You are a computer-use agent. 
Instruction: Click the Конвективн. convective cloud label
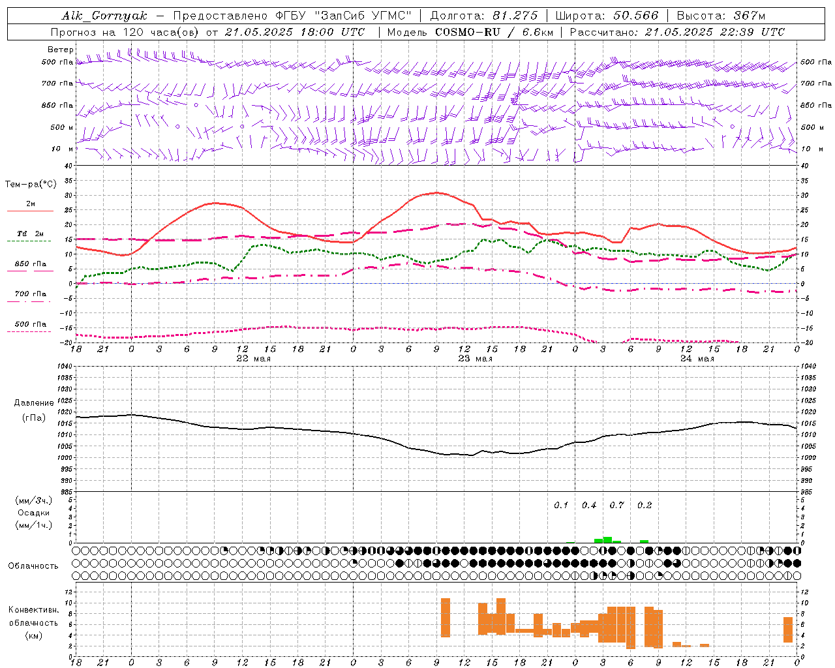pos(34,610)
